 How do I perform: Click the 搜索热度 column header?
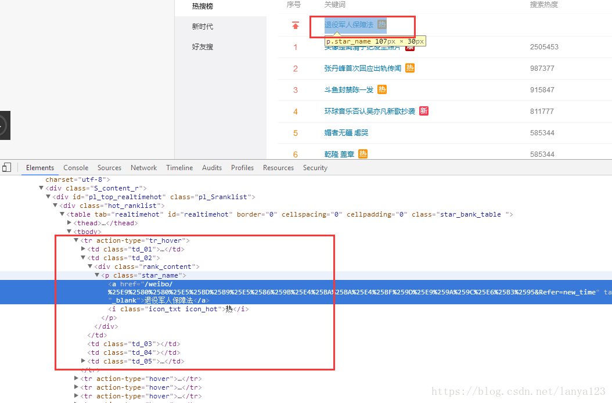[x=543, y=5]
